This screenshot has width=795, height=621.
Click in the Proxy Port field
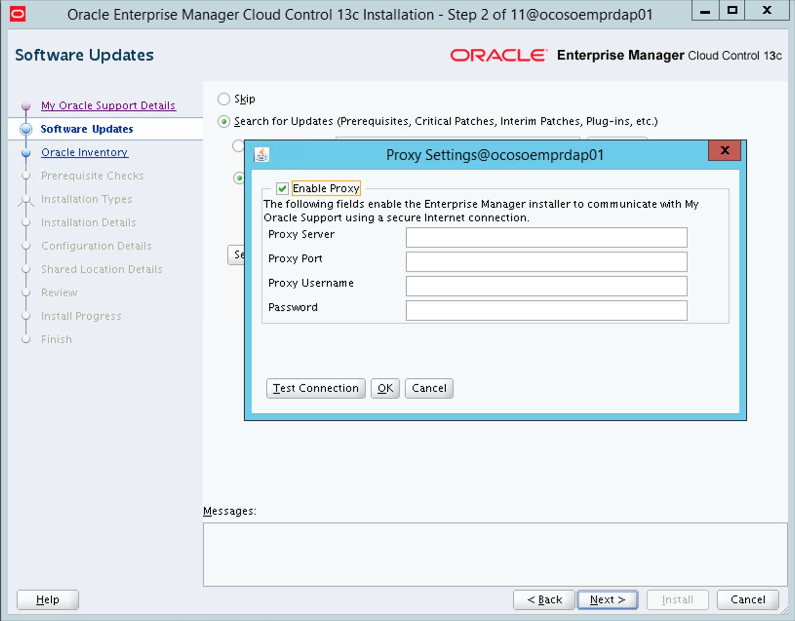click(546, 262)
